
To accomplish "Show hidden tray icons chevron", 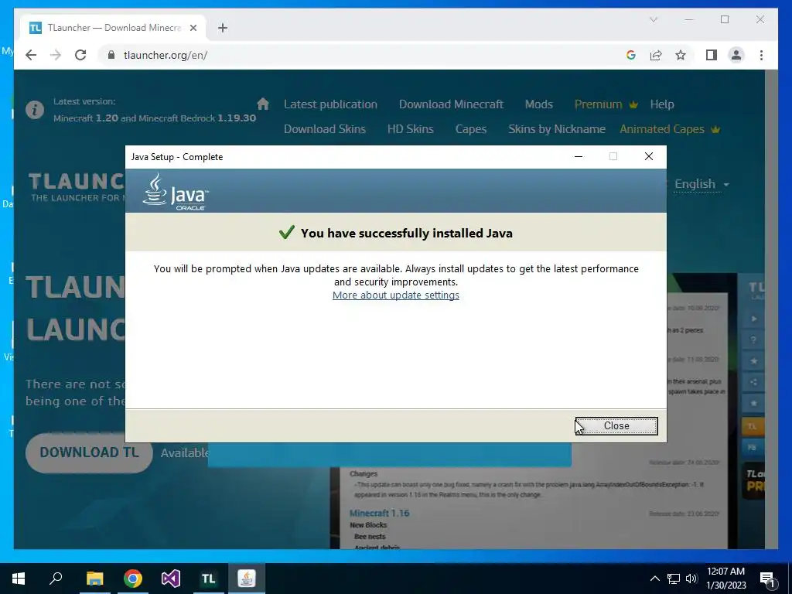I will (654, 579).
